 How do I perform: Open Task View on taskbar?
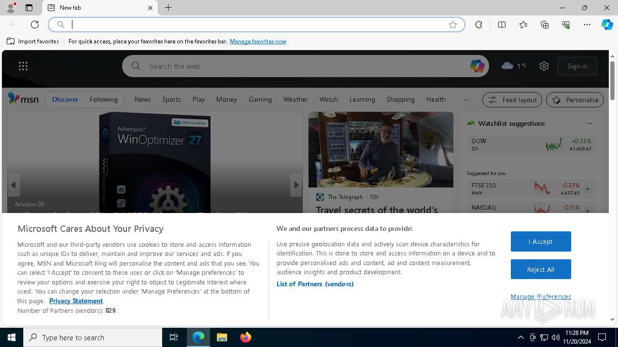pyautogui.click(x=174, y=337)
